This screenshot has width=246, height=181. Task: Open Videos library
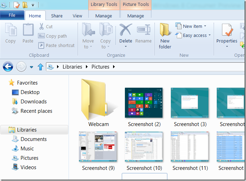[x=24, y=167]
